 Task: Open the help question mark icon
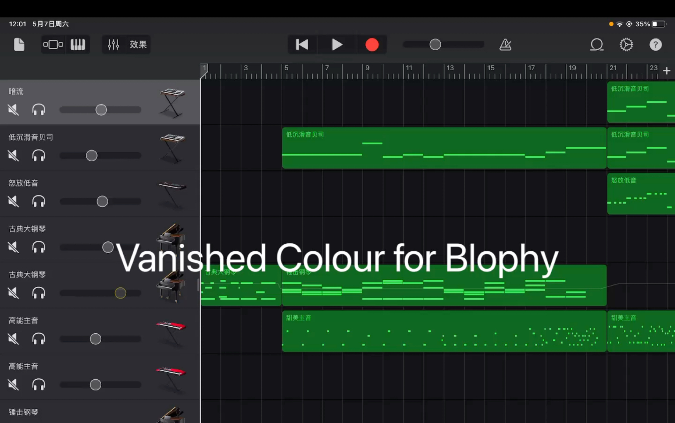(x=655, y=45)
